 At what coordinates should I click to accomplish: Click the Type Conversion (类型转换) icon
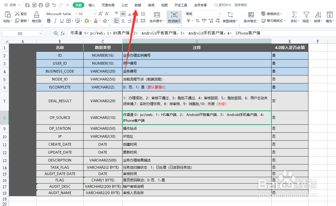click(x=230, y=15)
